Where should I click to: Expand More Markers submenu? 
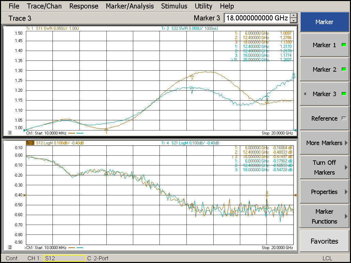(324, 143)
